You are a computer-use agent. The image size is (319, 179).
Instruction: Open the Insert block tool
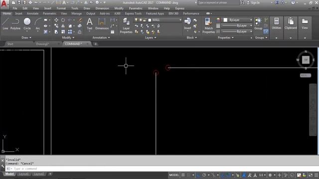tap(187, 24)
